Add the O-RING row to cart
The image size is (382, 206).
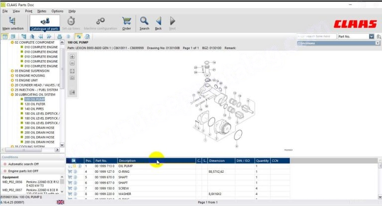70,171
